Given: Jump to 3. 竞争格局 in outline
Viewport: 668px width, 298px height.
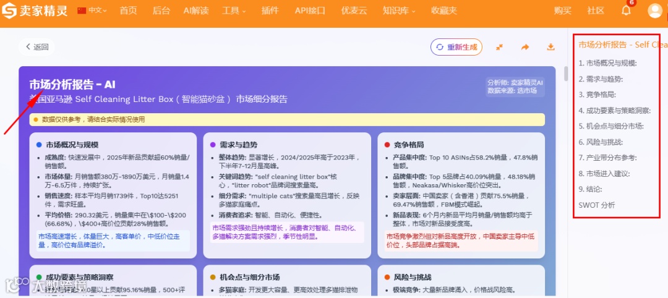Looking at the screenshot, I should pyautogui.click(x=597, y=95).
